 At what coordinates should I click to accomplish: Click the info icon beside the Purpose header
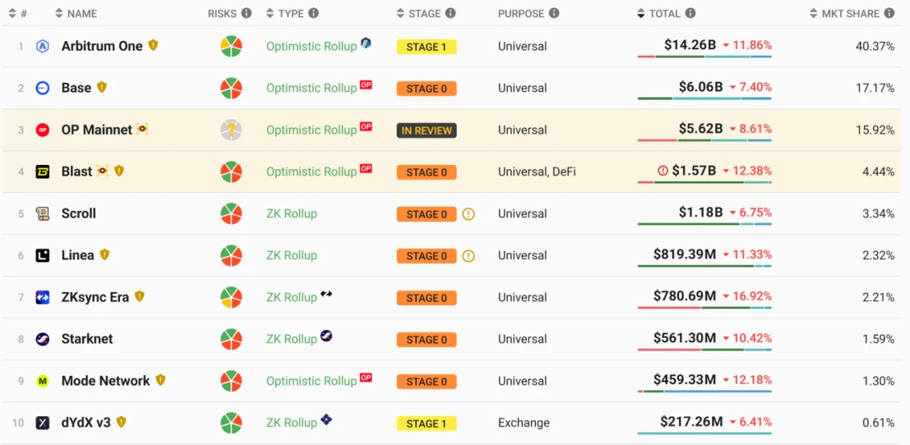click(554, 13)
